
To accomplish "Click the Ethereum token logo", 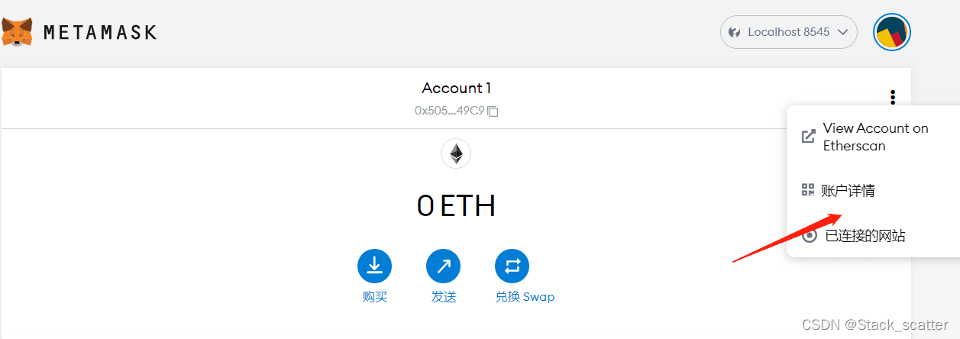I will pyautogui.click(x=456, y=154).
